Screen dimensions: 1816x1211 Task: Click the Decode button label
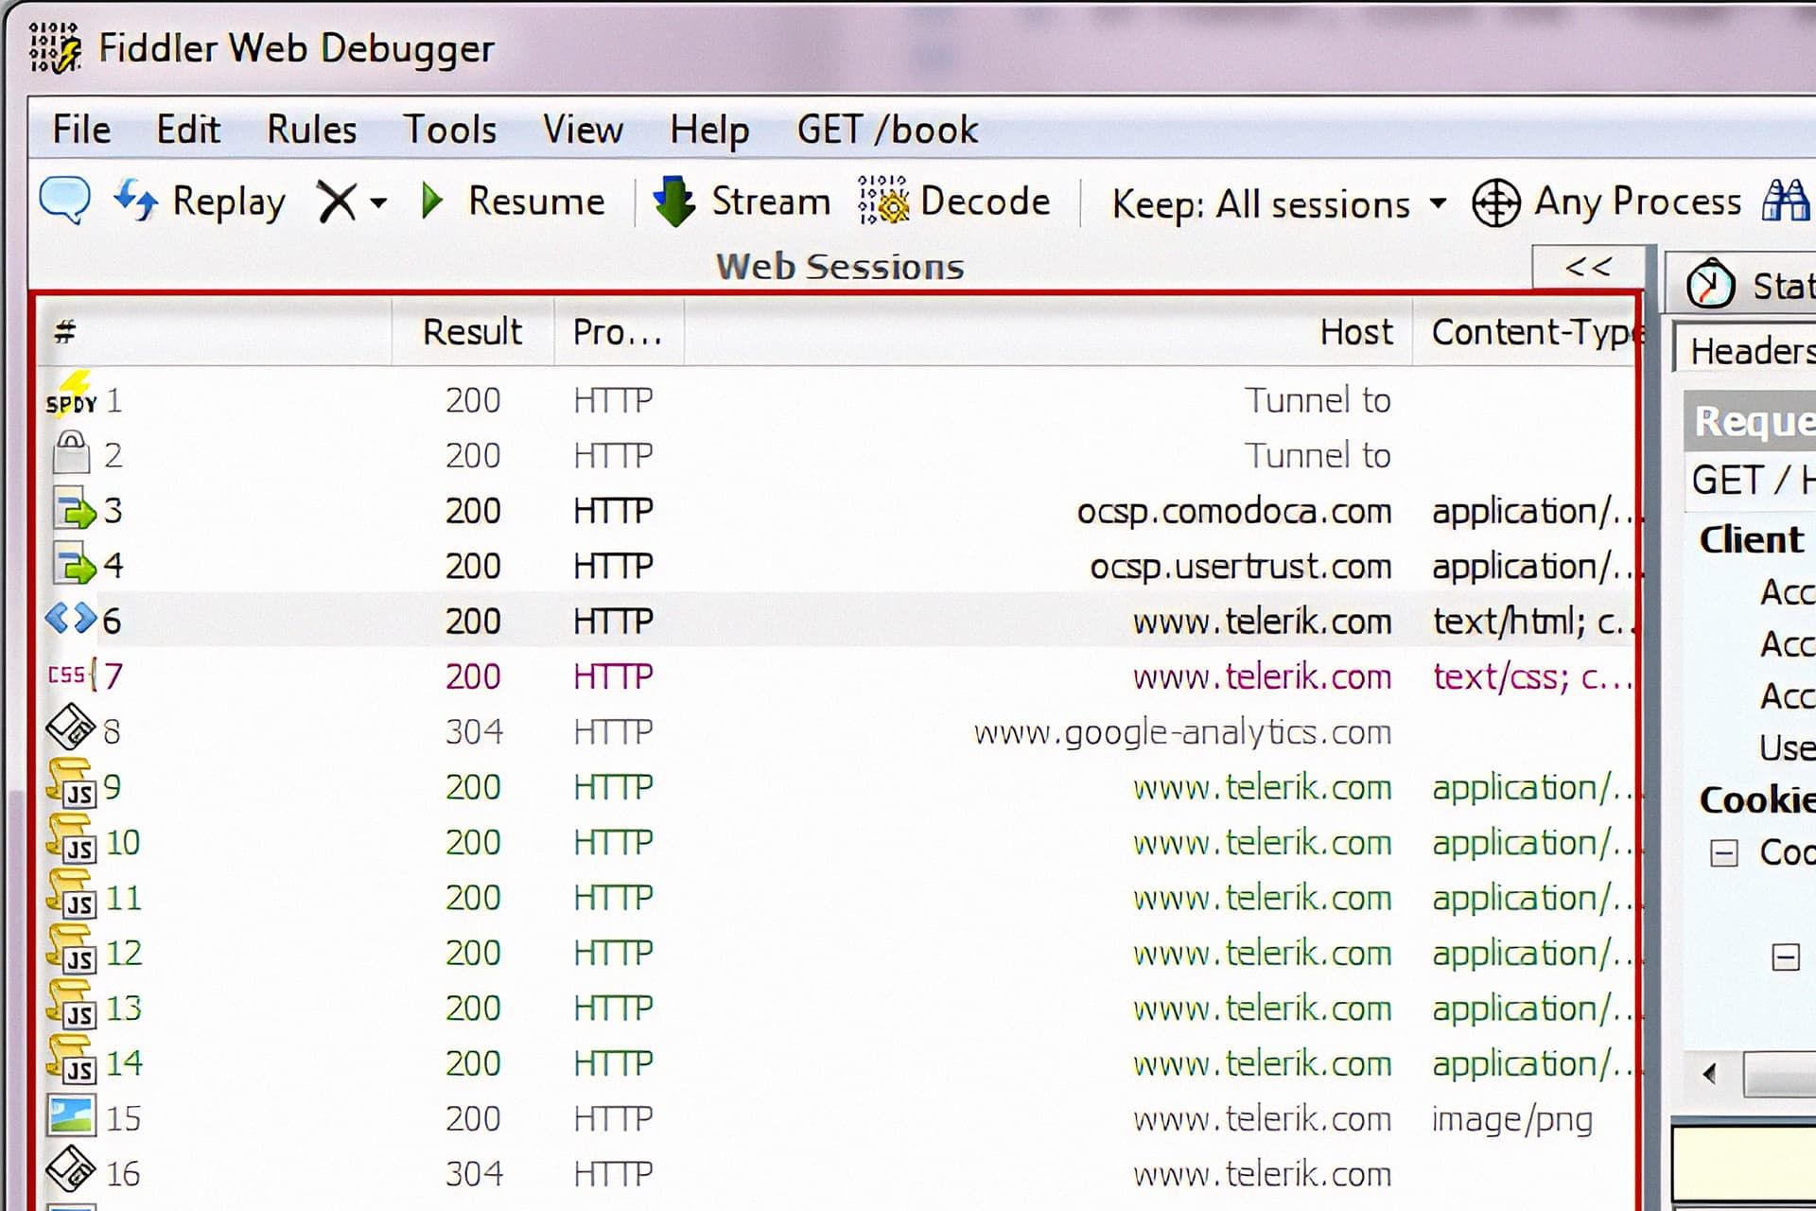pyautogui.click(x=985, y=202)
